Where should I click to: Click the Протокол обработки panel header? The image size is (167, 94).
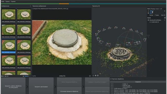(118, 79)
